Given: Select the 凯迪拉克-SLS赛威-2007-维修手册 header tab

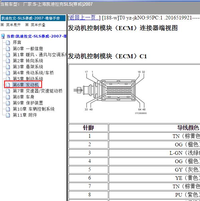Looking at the screenshot, I should point(33,18).
